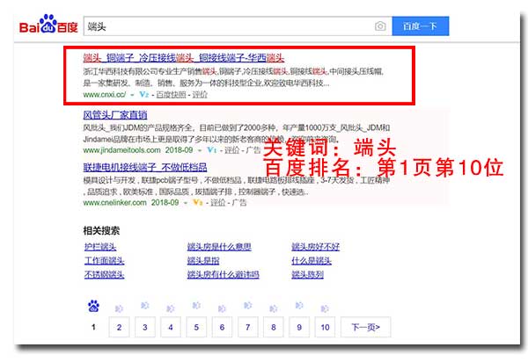Go to results page 4

click(x=171, y=327)
